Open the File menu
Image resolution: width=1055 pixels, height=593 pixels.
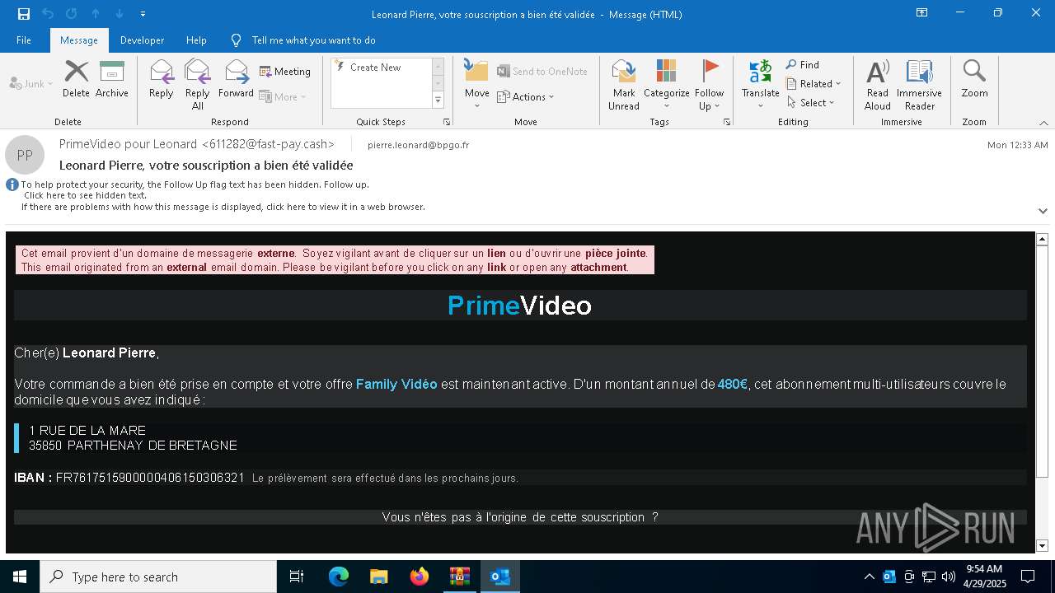(24, 40)
